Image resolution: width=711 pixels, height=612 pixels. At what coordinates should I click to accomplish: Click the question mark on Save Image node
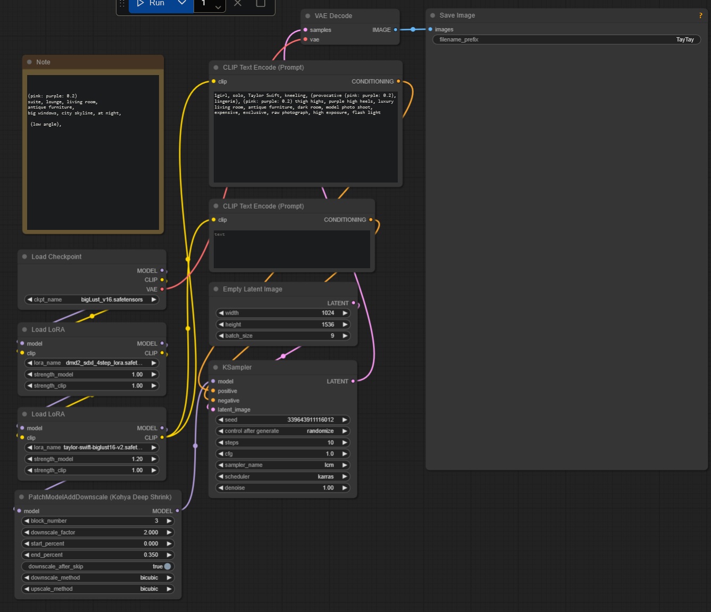(x=700, y=15)
